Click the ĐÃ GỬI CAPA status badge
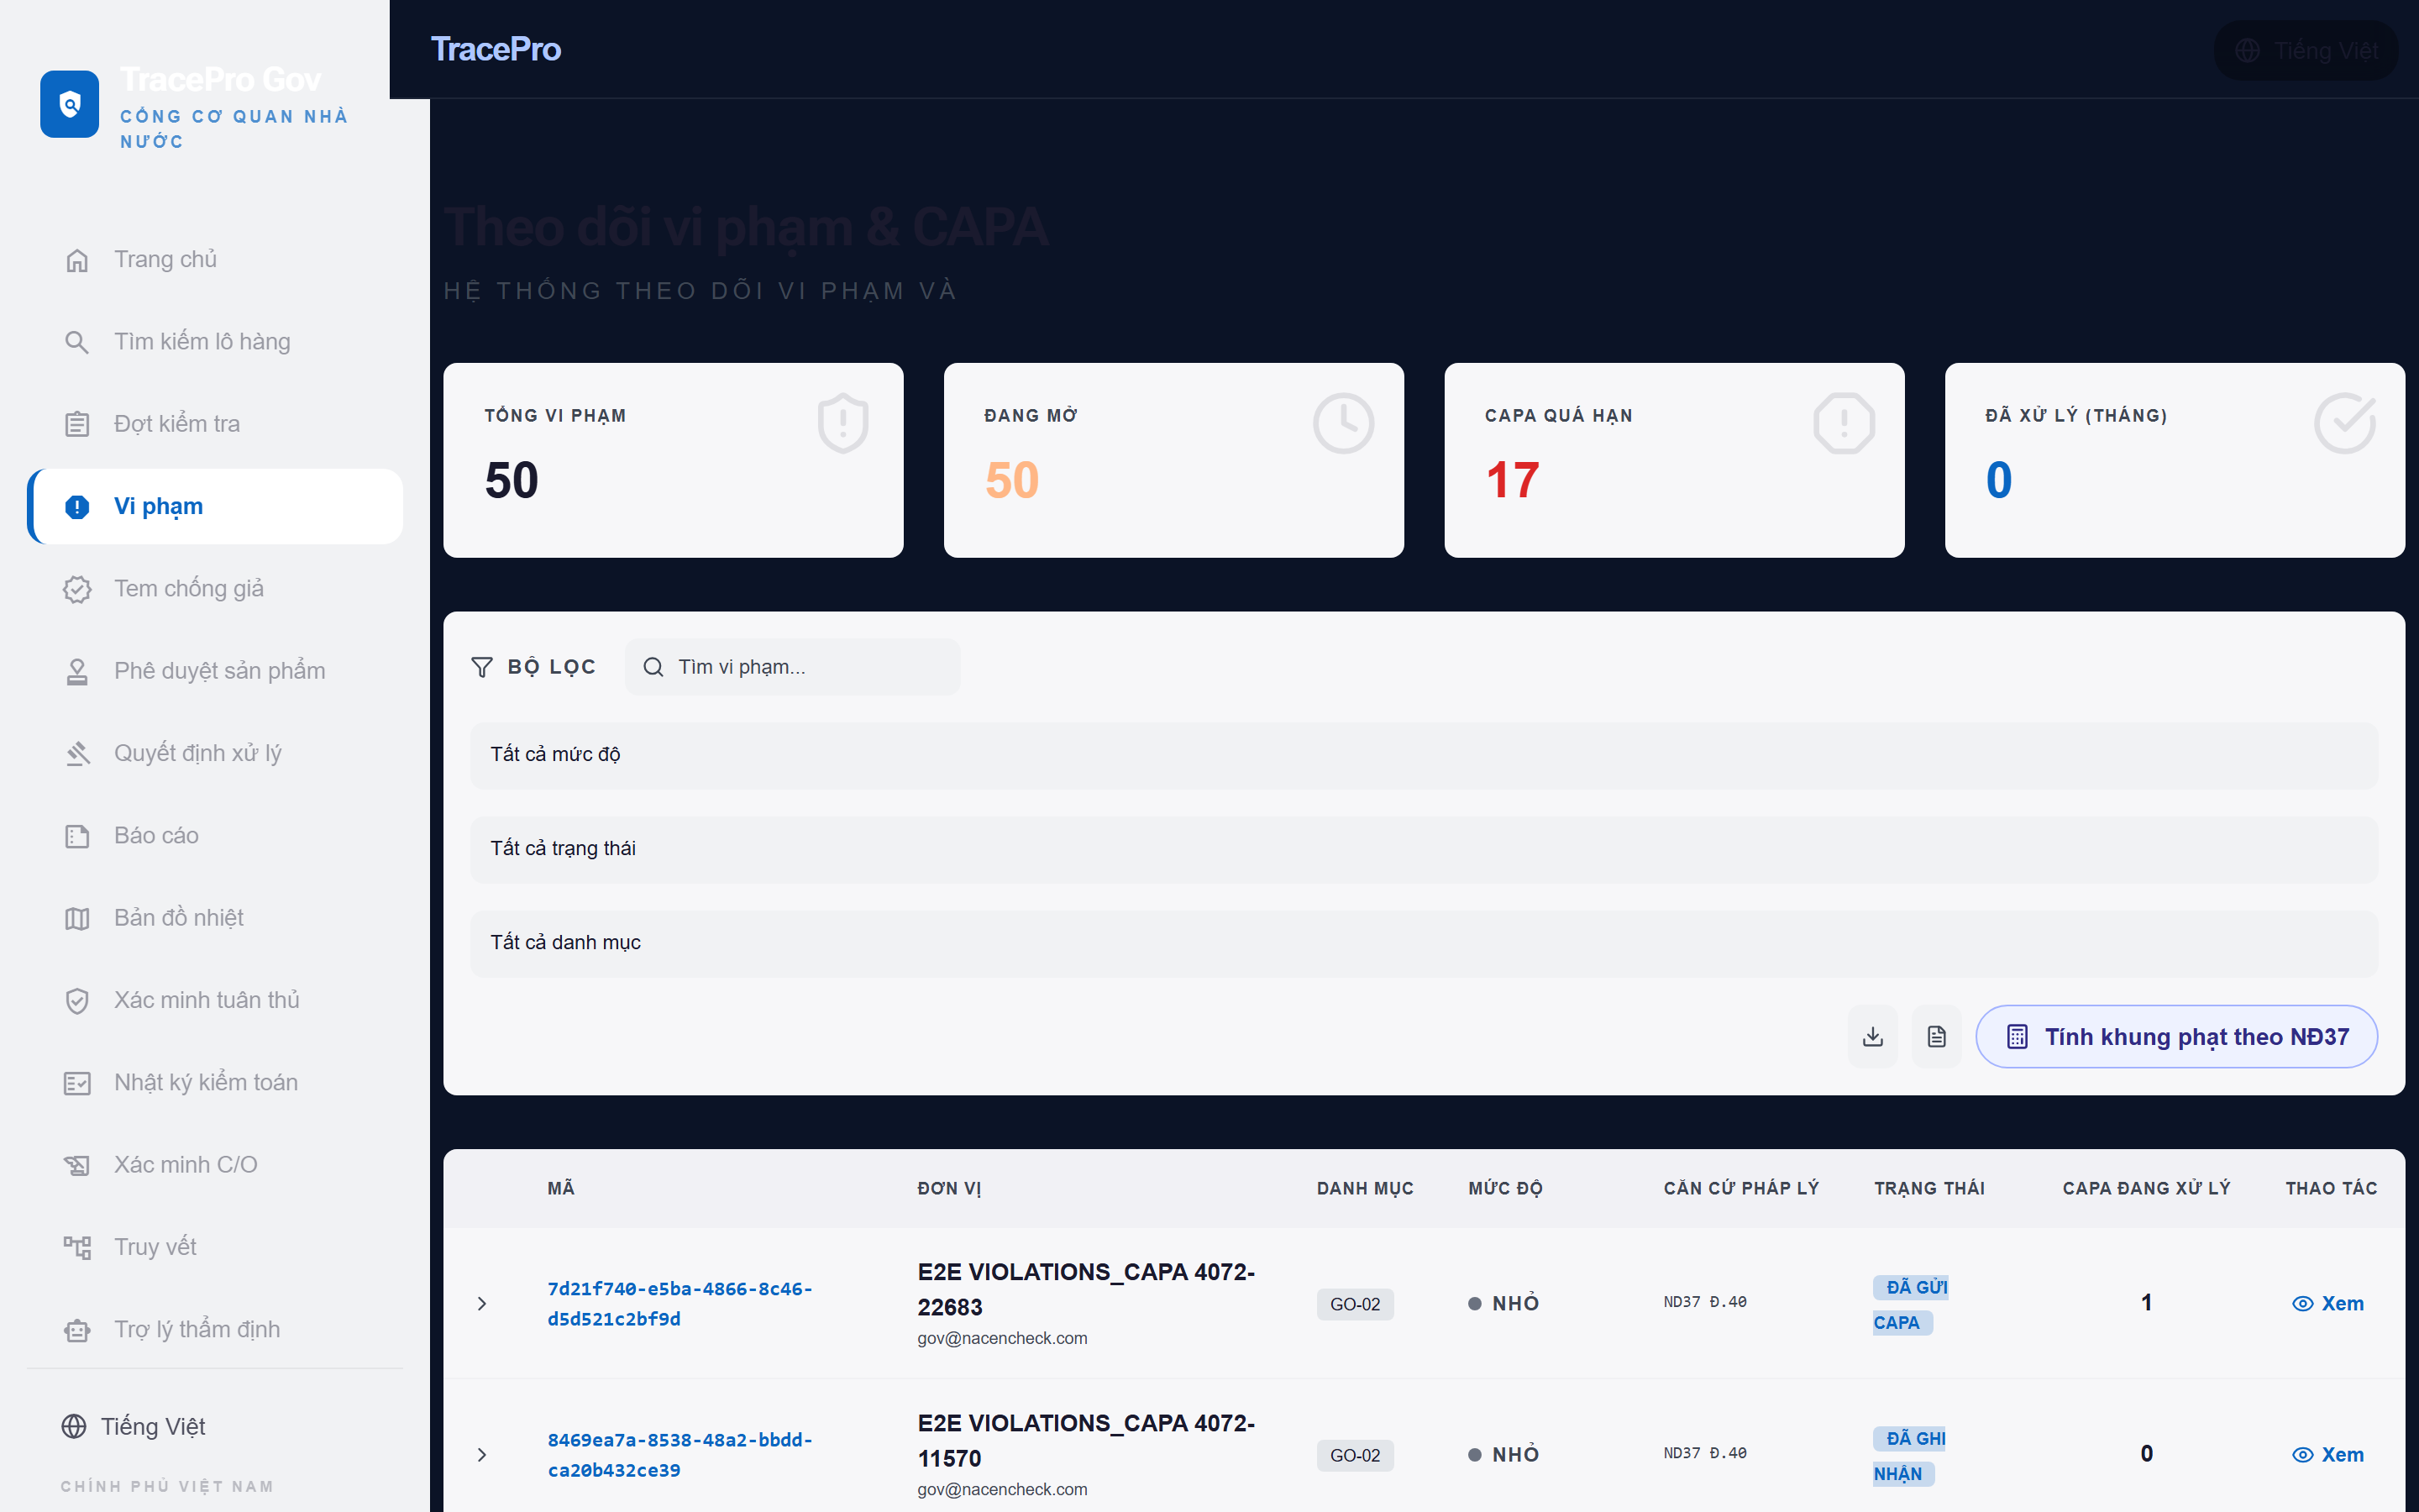Screen dimensions: 2419x1512 (1910, 1304)
